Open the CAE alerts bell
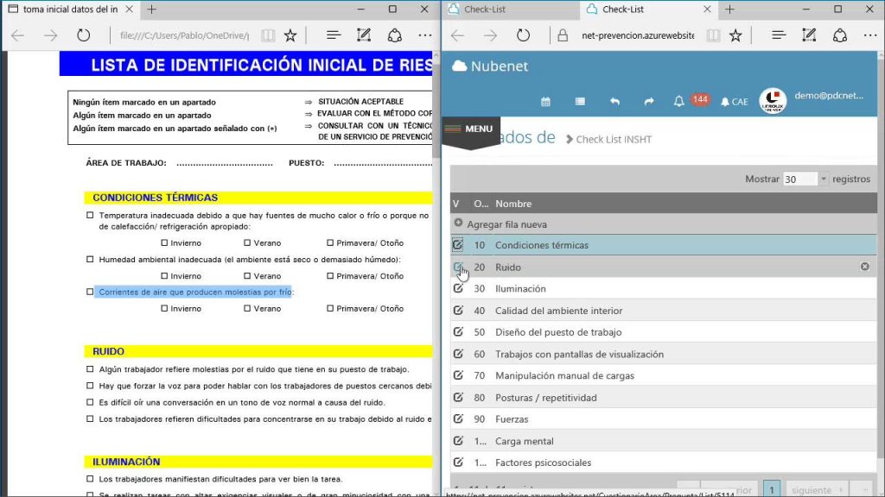Image resolution: width=885 pixels, height=497 pixels. point(735,102)
